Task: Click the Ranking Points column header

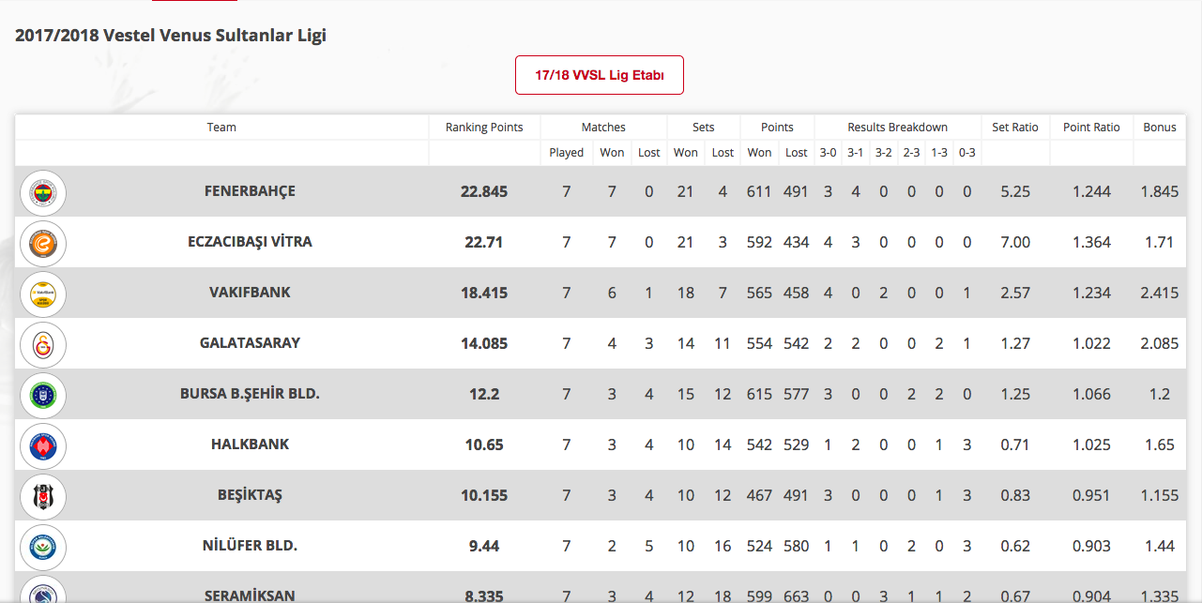Action: point(484,128)
